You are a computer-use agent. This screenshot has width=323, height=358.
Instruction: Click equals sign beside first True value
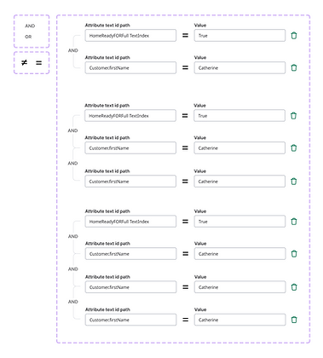click(x=185, y=36)
